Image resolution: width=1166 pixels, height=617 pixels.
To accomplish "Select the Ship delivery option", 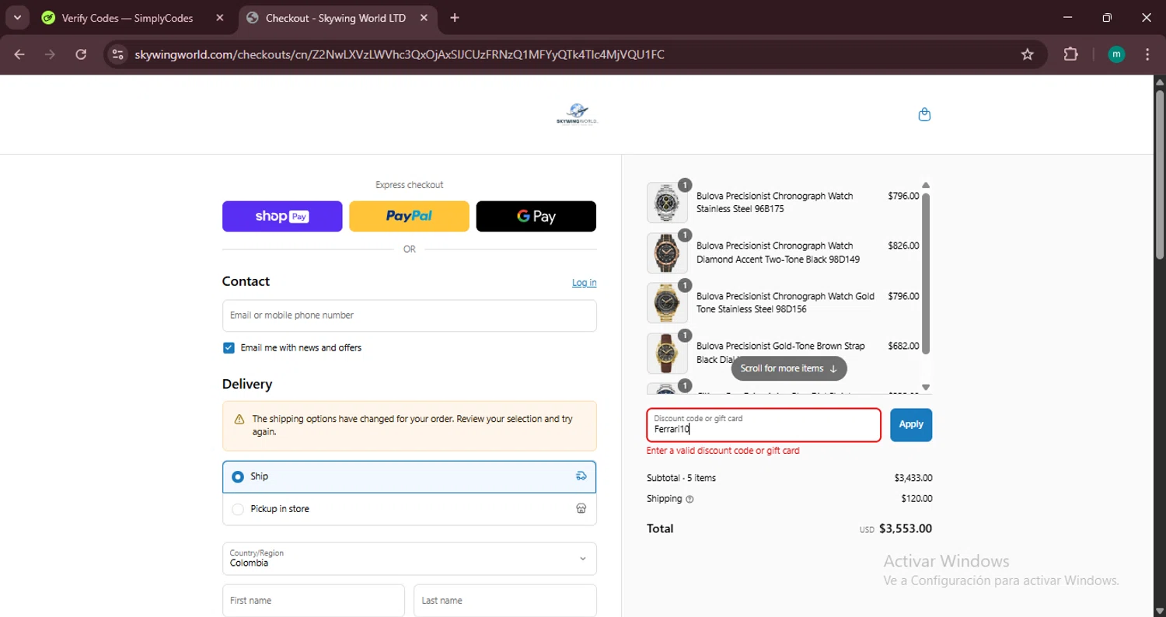I will pyautogui.click(x=409, y=476).
